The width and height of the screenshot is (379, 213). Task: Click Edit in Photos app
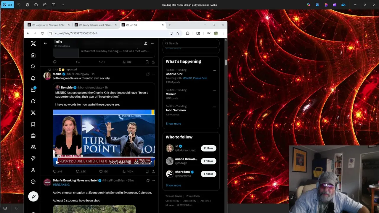[7, 5]
